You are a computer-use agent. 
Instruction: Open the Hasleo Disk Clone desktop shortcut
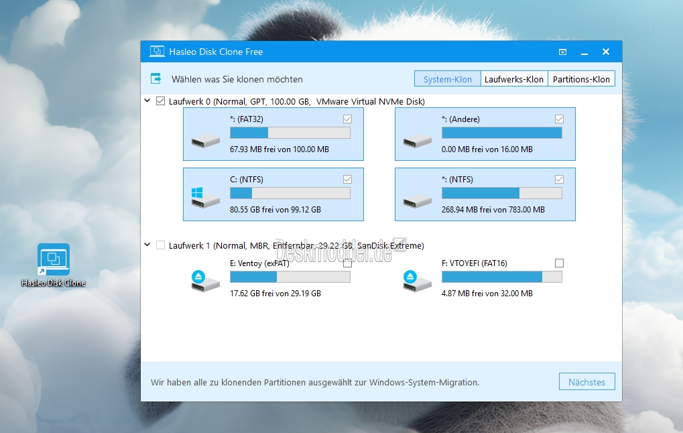pyautogui.click(x=53, y=265)
